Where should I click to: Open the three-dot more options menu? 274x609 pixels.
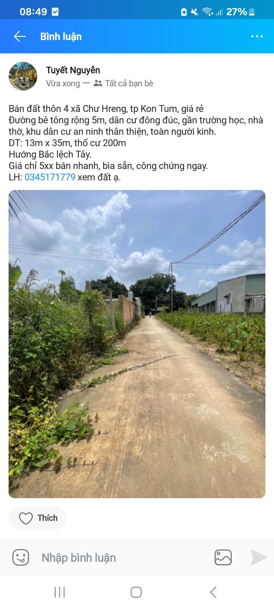[257, 37]
